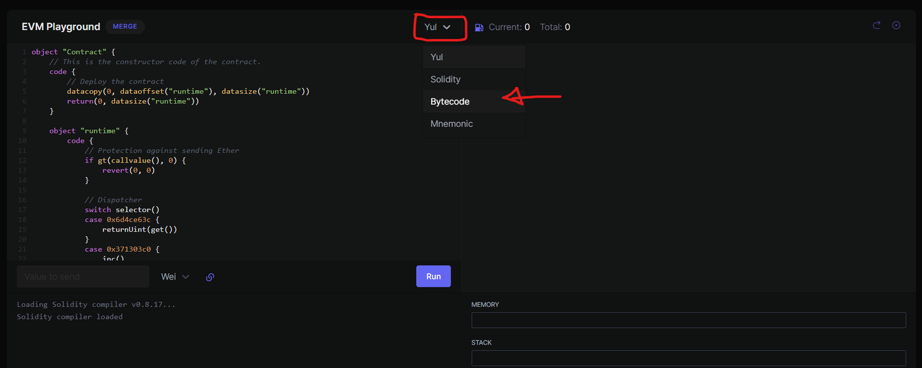Click the continue execution play icon
922x368 pixels.
(x=896, y=25)
